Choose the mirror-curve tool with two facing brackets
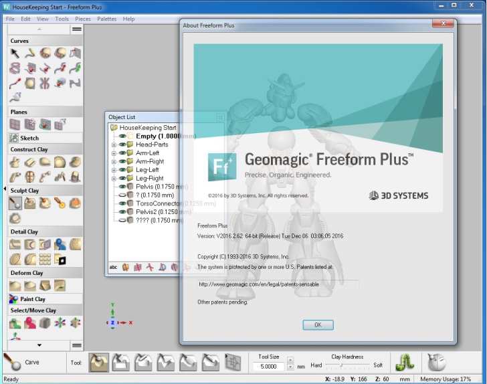 tap(45, 83)
